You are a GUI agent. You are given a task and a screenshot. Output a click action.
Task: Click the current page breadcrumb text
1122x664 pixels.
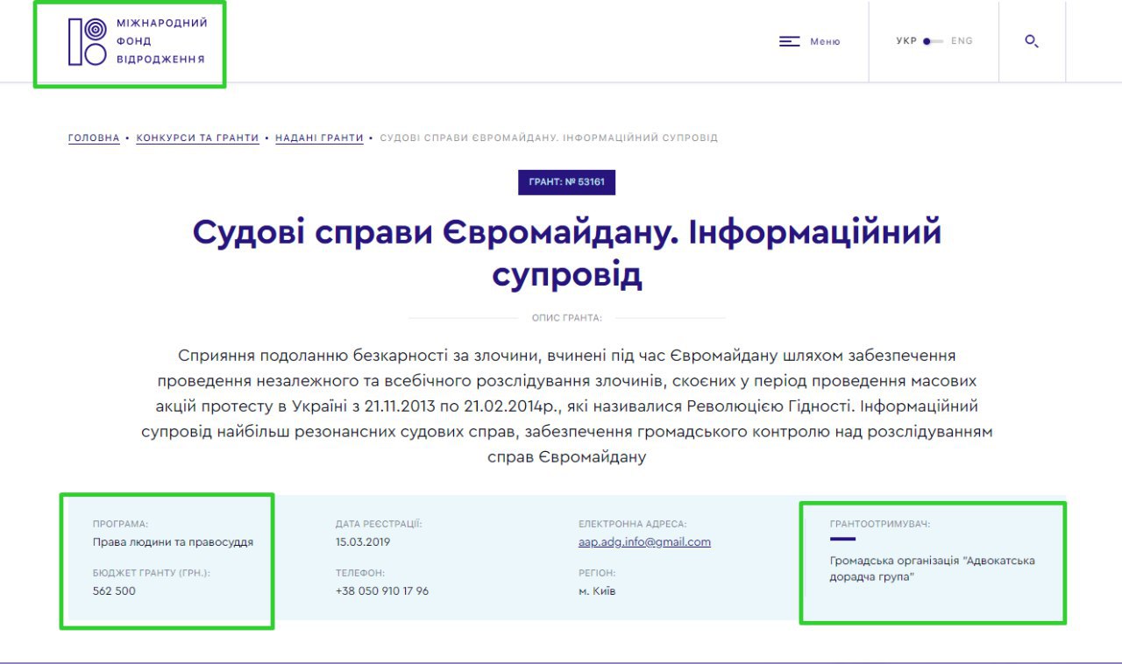tap(549, 138)
